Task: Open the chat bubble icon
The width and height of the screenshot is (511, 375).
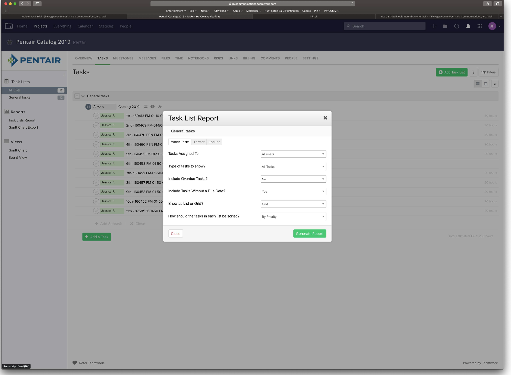Action: tap(456, 26)
